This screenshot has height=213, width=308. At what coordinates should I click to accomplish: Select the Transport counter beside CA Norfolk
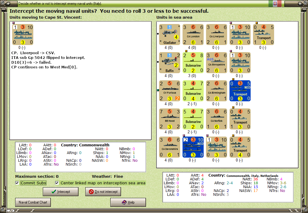point(240,119)
